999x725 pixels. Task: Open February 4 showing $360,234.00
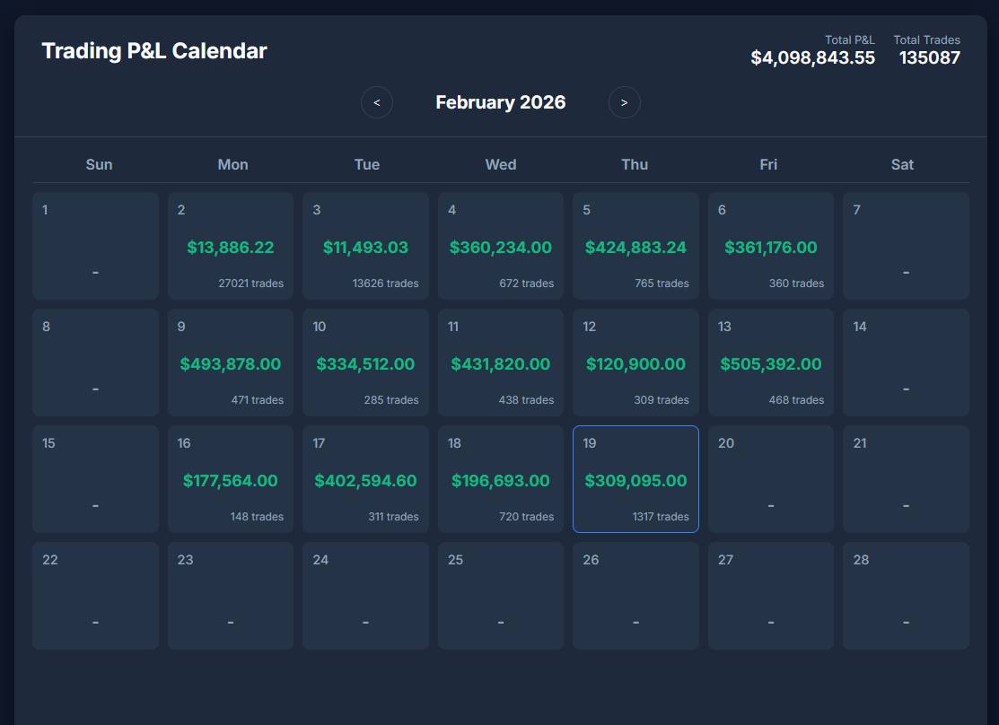click(x=501, y=246)
